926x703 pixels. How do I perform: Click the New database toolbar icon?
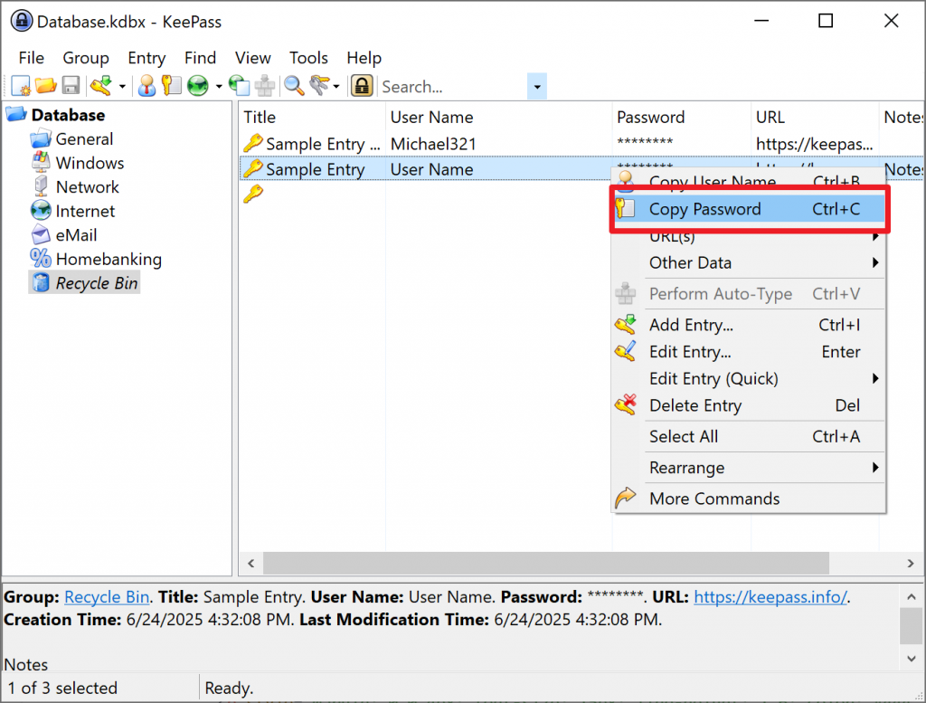pyautogui.click(x=21, y=86)
